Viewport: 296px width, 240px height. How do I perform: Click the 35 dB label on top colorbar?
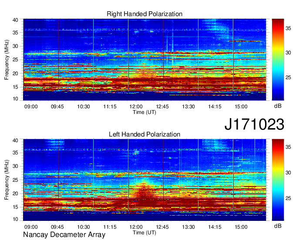[288, 28]
